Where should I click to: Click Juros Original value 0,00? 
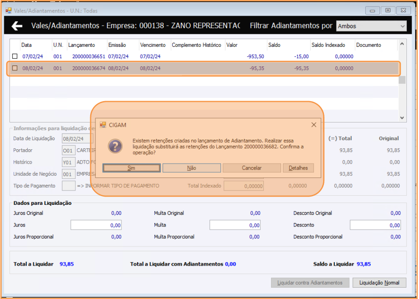(116, 213)
